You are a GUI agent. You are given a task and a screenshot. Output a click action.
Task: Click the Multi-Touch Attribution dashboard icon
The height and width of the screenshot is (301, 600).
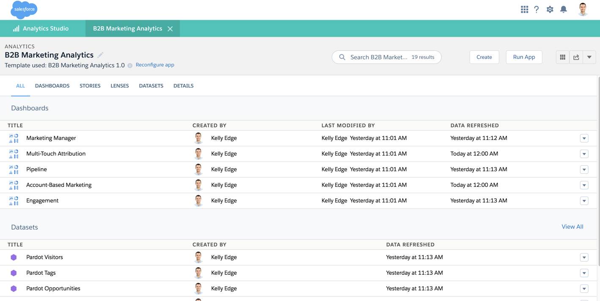point(14,154)
